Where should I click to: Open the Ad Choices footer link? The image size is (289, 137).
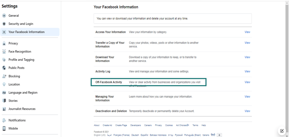(x=183, y=125)
